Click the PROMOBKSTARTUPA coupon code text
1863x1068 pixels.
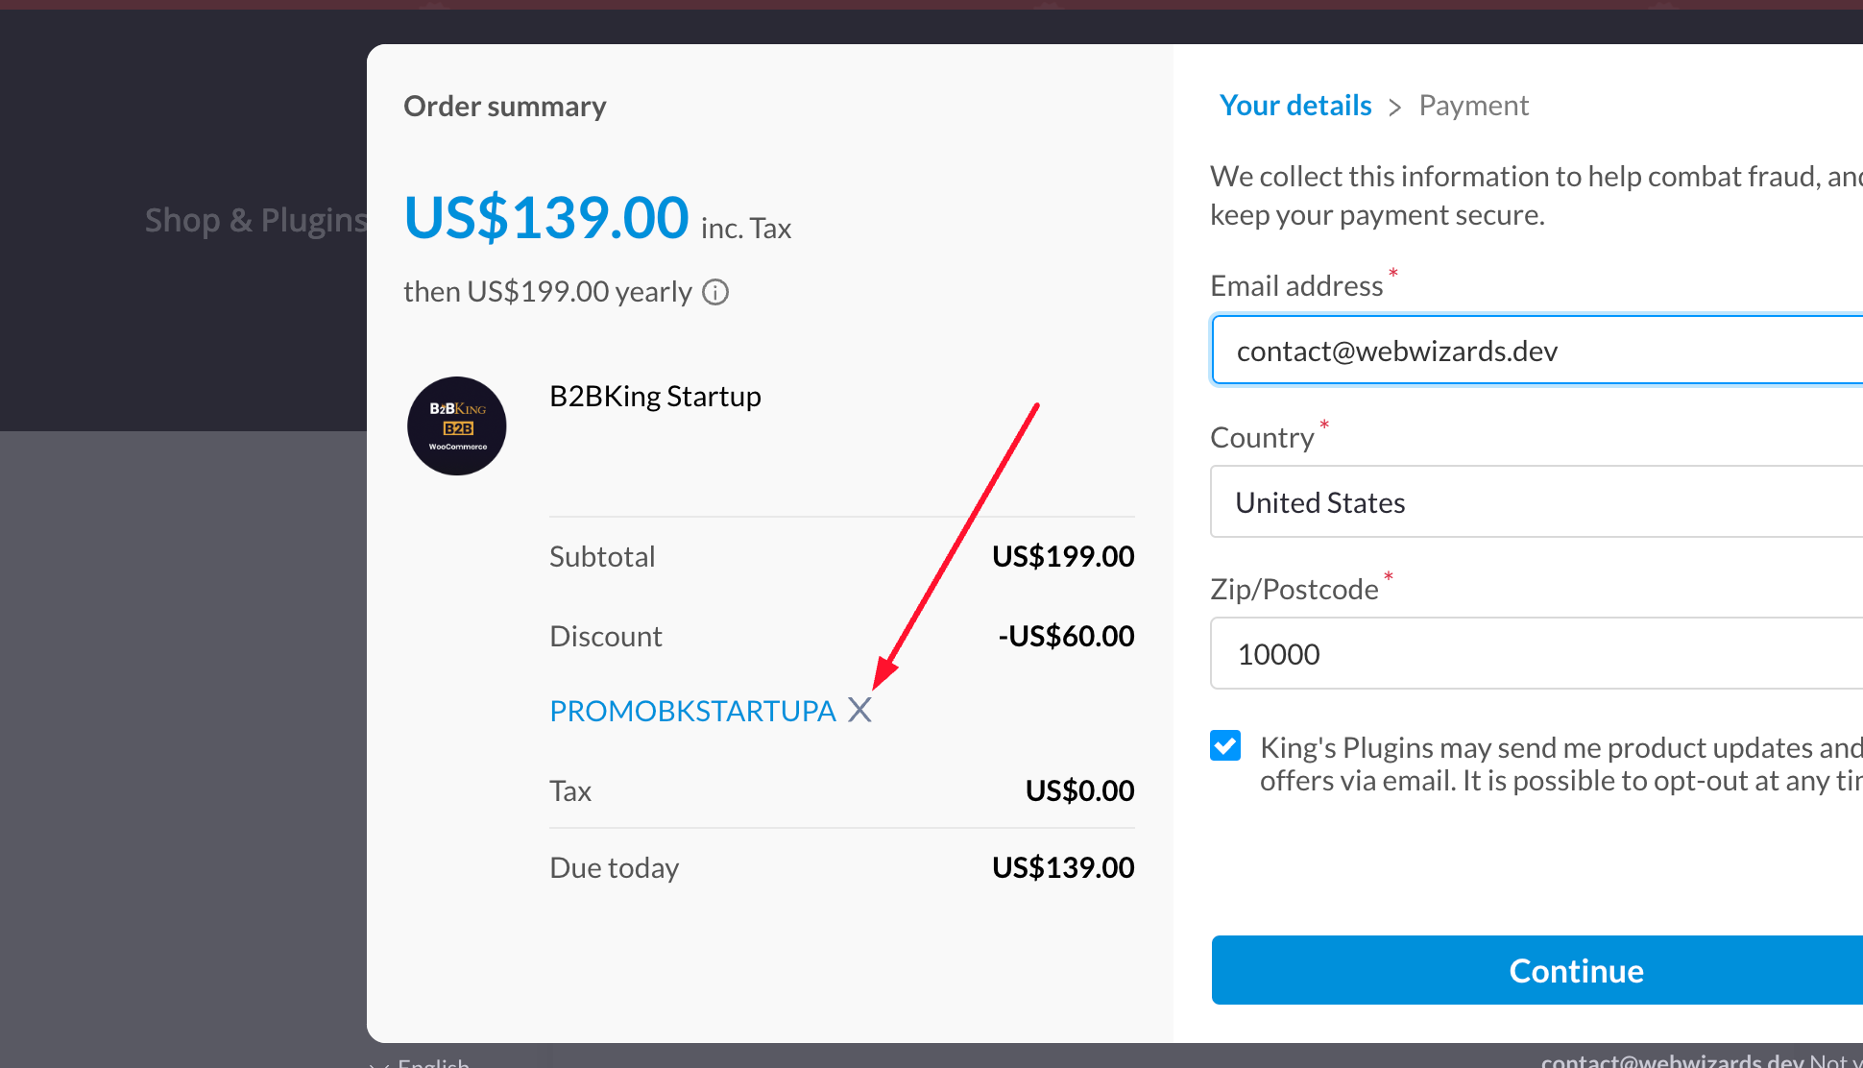(x=692, y=711)
